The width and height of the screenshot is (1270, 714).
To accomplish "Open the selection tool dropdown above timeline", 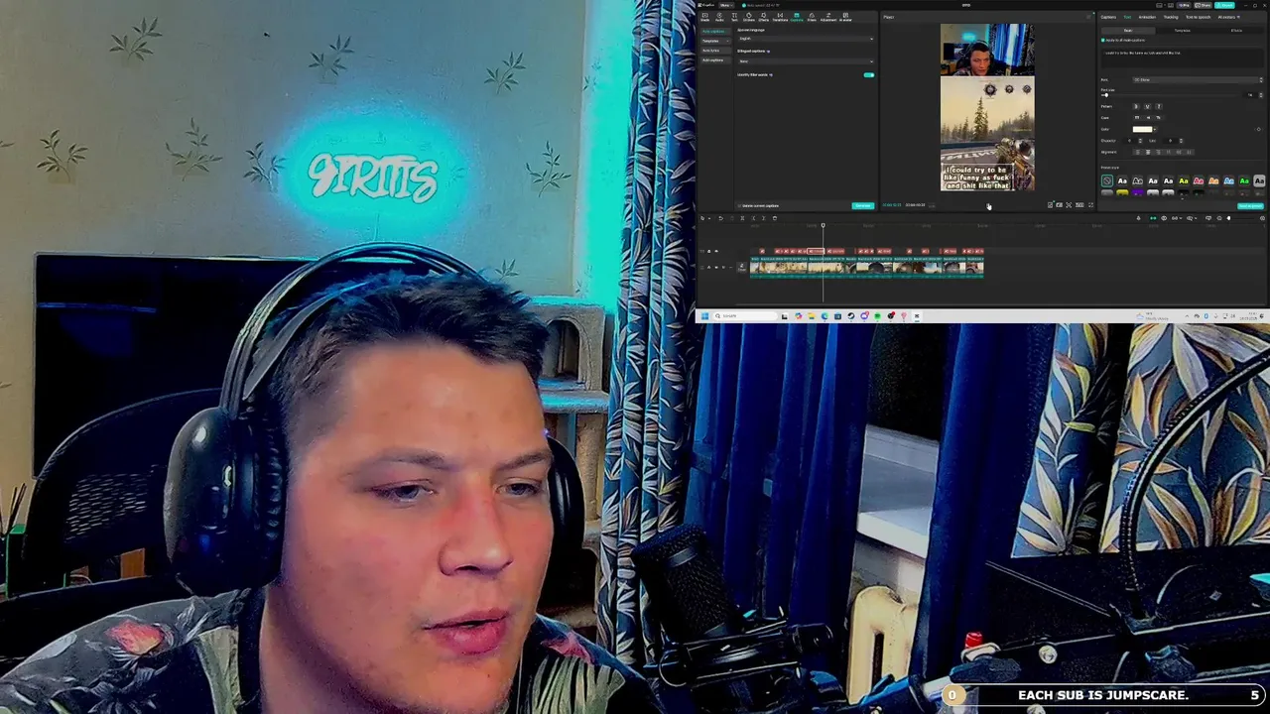I will pyautogui.click(x=709, y=218).
